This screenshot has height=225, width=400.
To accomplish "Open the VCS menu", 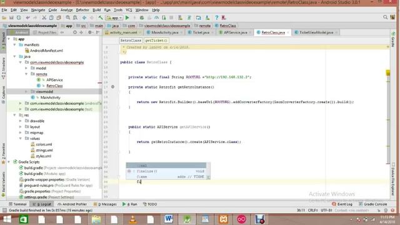I will pyautogui.click(x=129, y=10).
